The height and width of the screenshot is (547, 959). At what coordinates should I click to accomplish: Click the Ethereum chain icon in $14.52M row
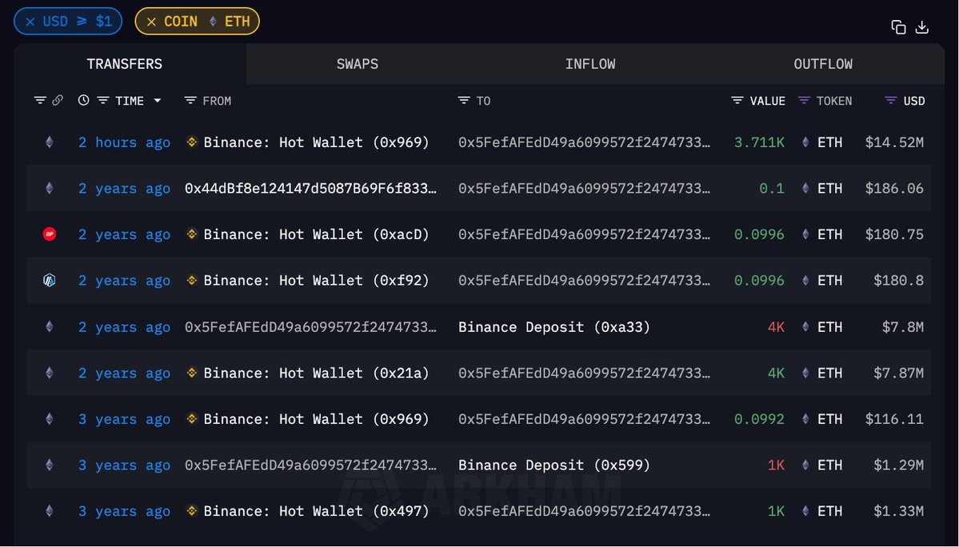[x=50, y=142]
